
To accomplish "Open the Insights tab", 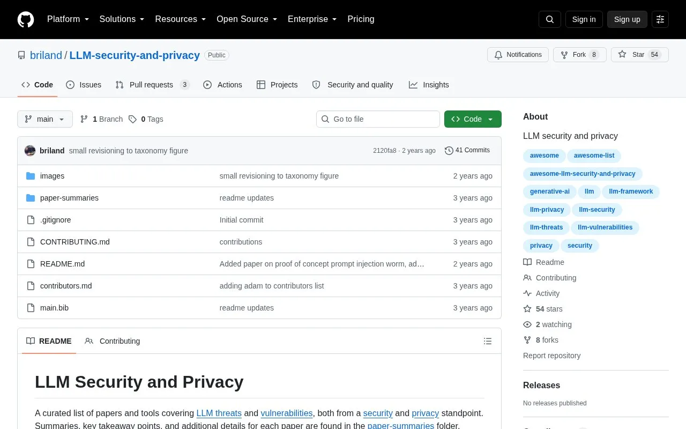I will click(429, 85).
